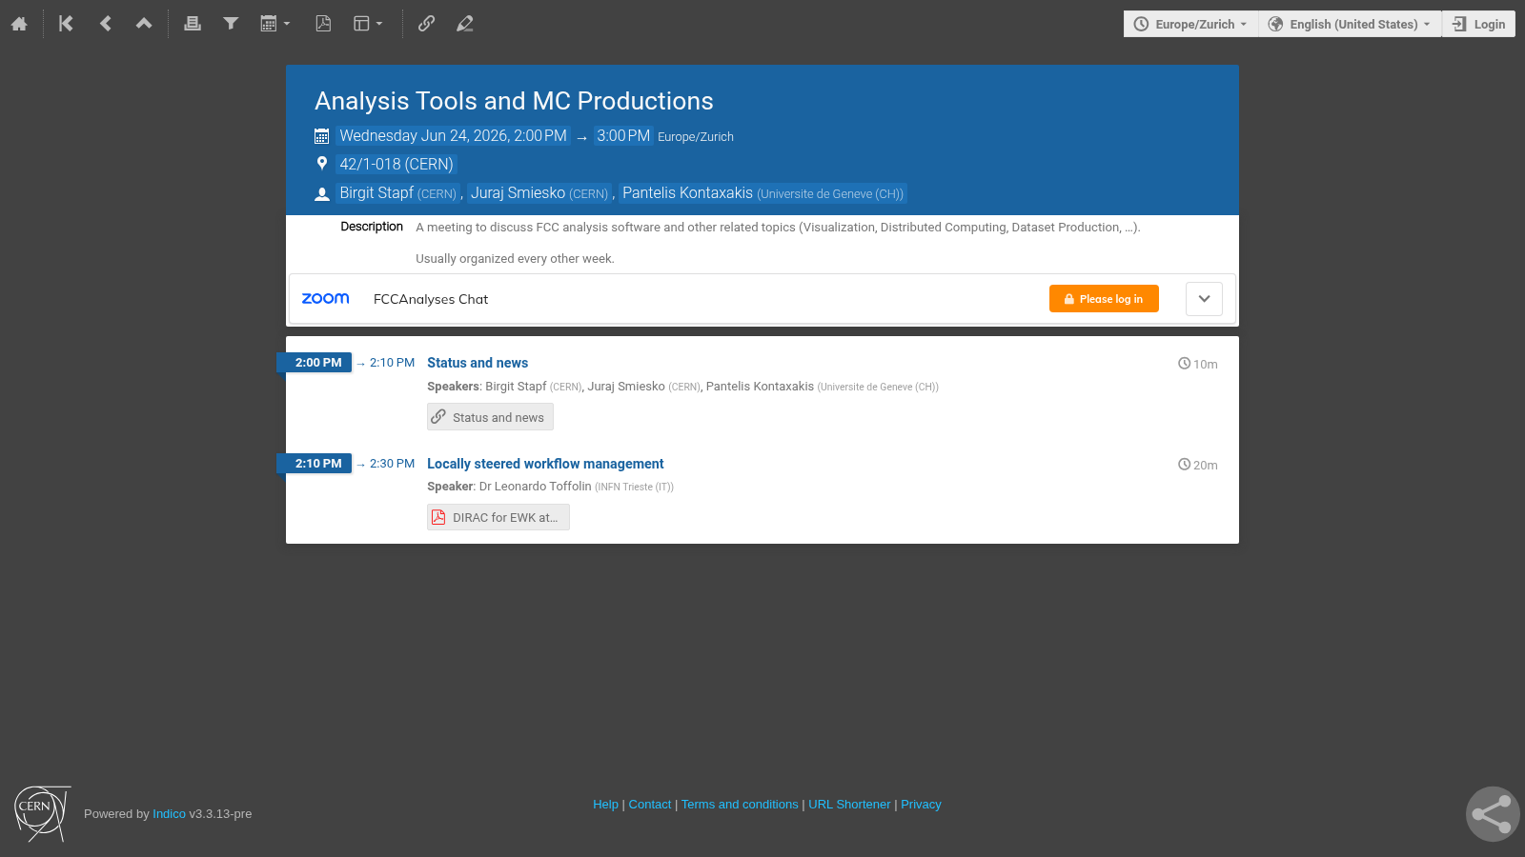This screenshot has width=1525, height=857.
Task: Expand the FCCAnalyses Chat Zoom details
Action: point(1204,299)
